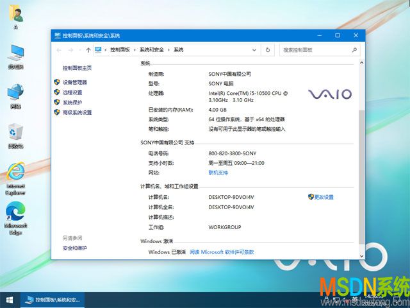The image size is (410, 308).
Task: Select the 系统 breadcrumb item
Action: (179, 49)
